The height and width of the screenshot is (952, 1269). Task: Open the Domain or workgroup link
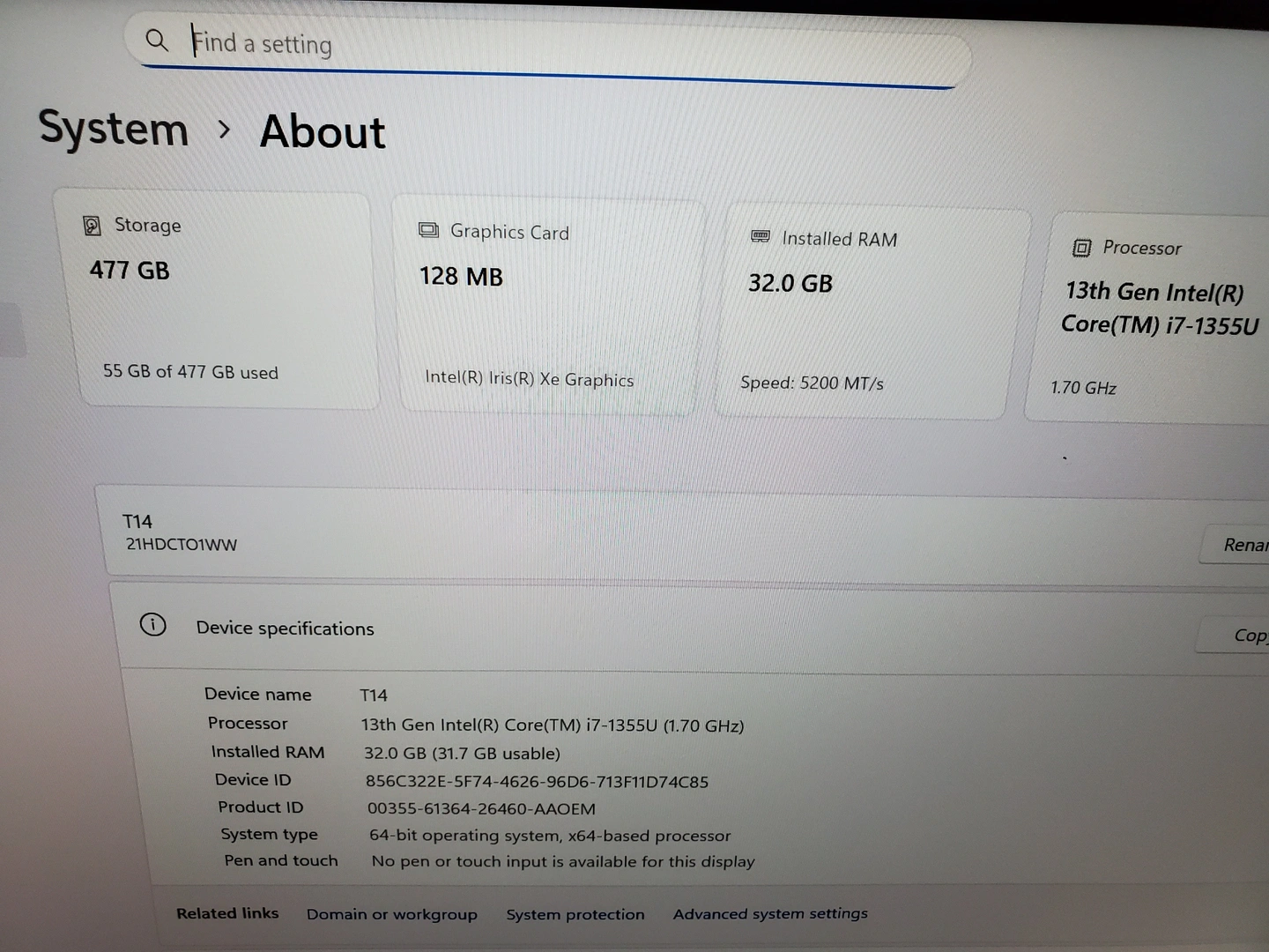point(391,914)
